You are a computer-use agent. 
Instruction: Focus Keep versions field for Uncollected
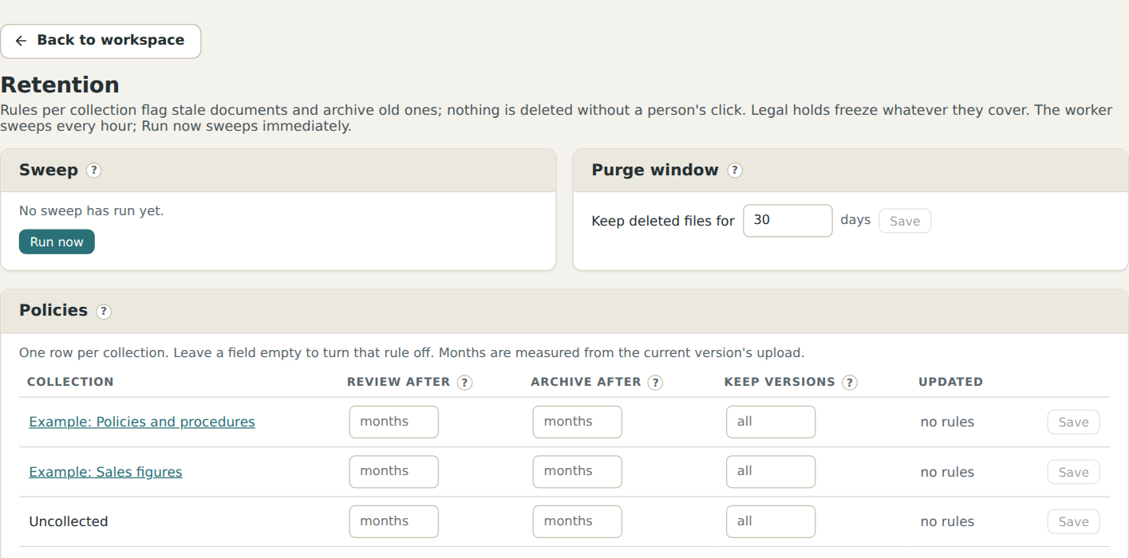click(771, 521)
